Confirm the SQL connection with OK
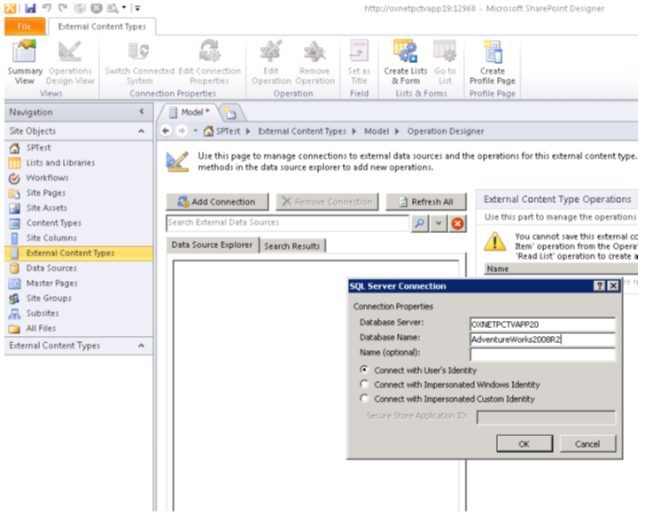653x523 pixels. tap(525, 444)
